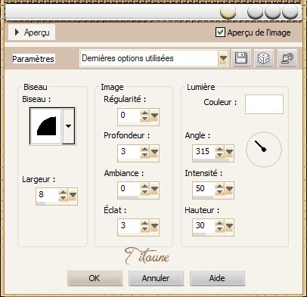Decrease Hauteur with its down arrow
307x297 pixels.
coord(219,228)
